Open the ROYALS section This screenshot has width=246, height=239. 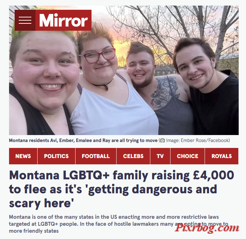click(x=222, y=156)
